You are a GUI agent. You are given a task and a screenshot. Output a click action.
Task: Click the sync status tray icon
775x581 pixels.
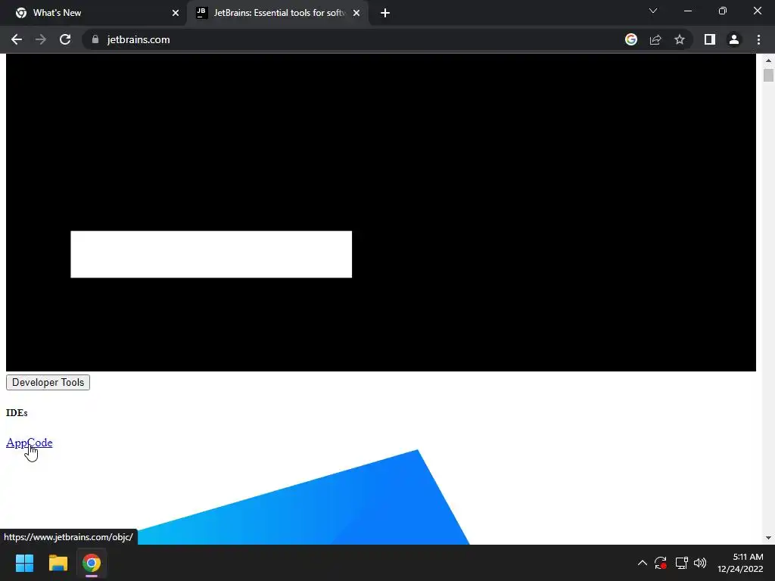[x=661, y=563]
